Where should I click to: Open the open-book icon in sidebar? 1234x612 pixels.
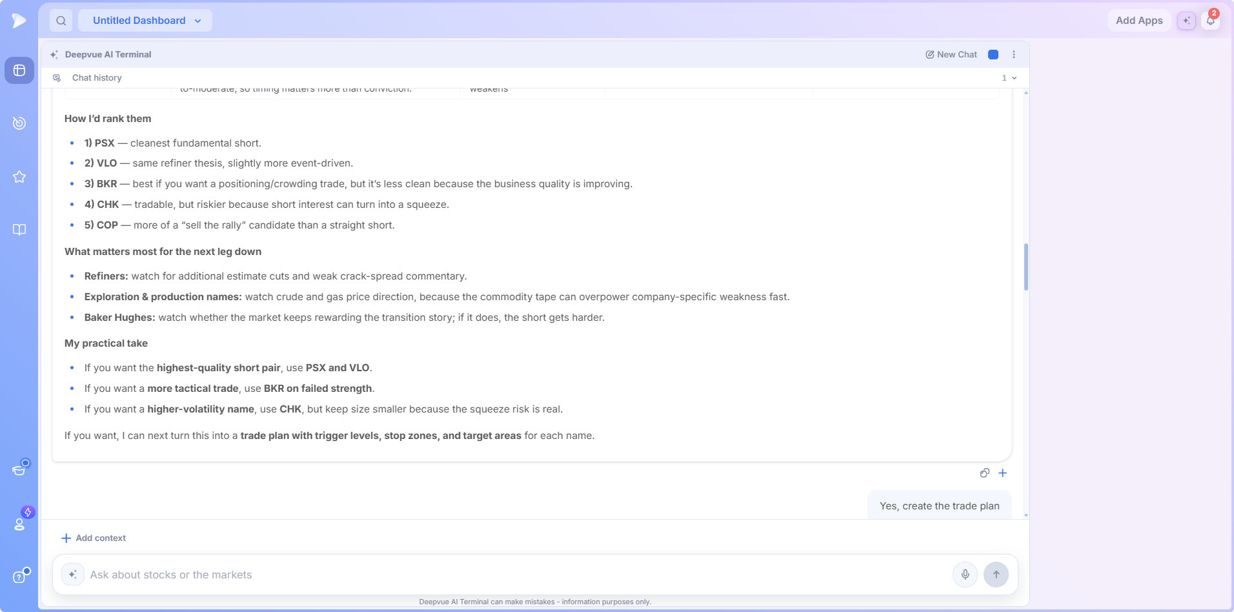[19, 230]
